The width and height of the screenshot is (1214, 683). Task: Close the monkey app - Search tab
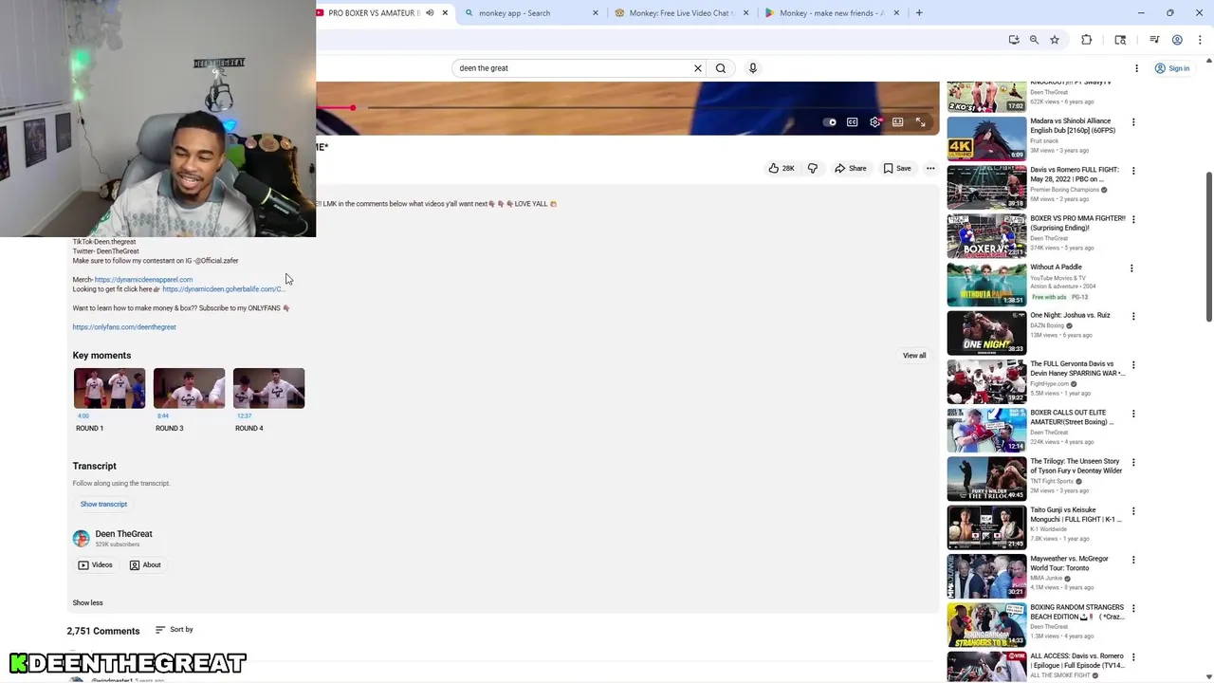596,13
